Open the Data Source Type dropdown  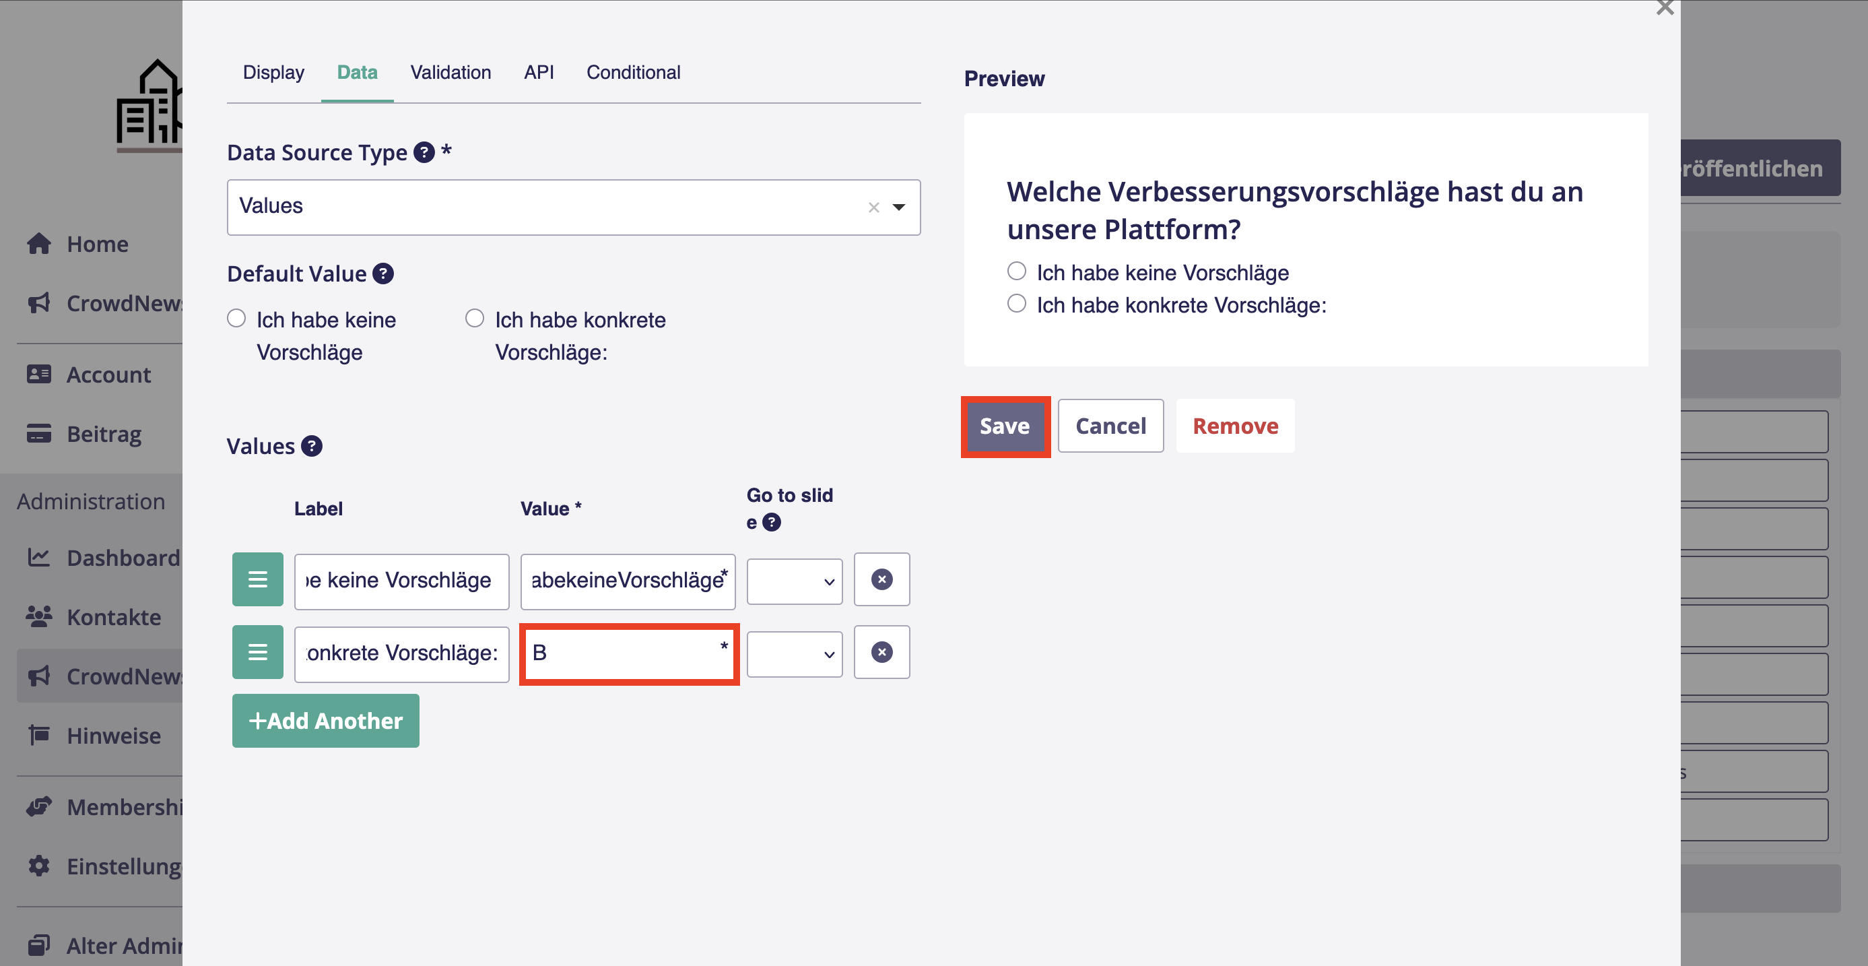(x=898, y=207)
